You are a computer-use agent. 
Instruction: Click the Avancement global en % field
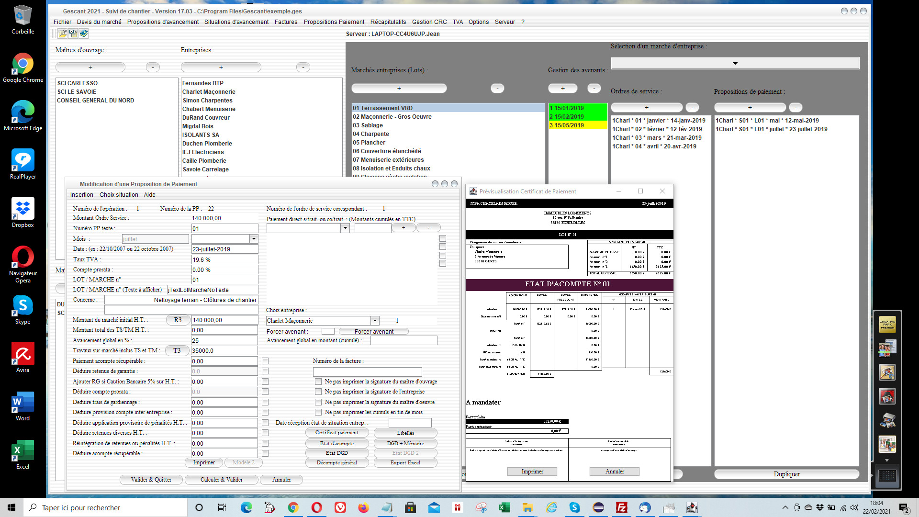point(224,340)
